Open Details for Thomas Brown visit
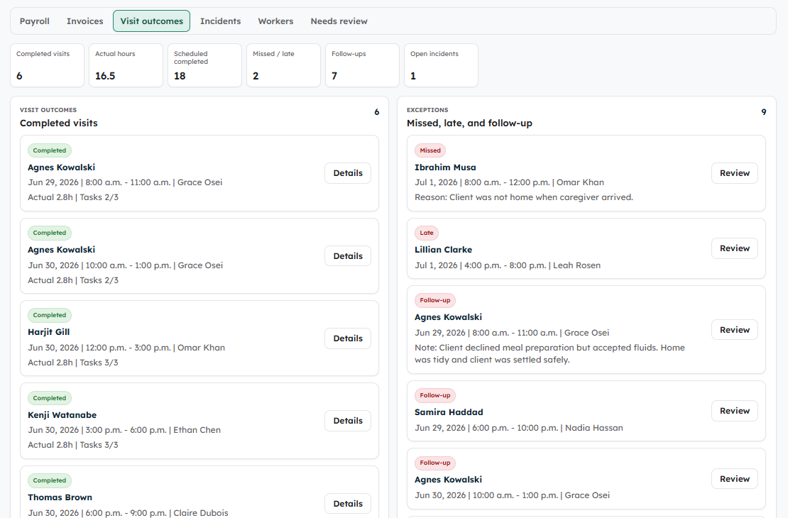788x518 pixels. [348, 503]
